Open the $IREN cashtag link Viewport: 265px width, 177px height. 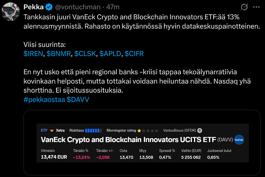coord(33,53)
